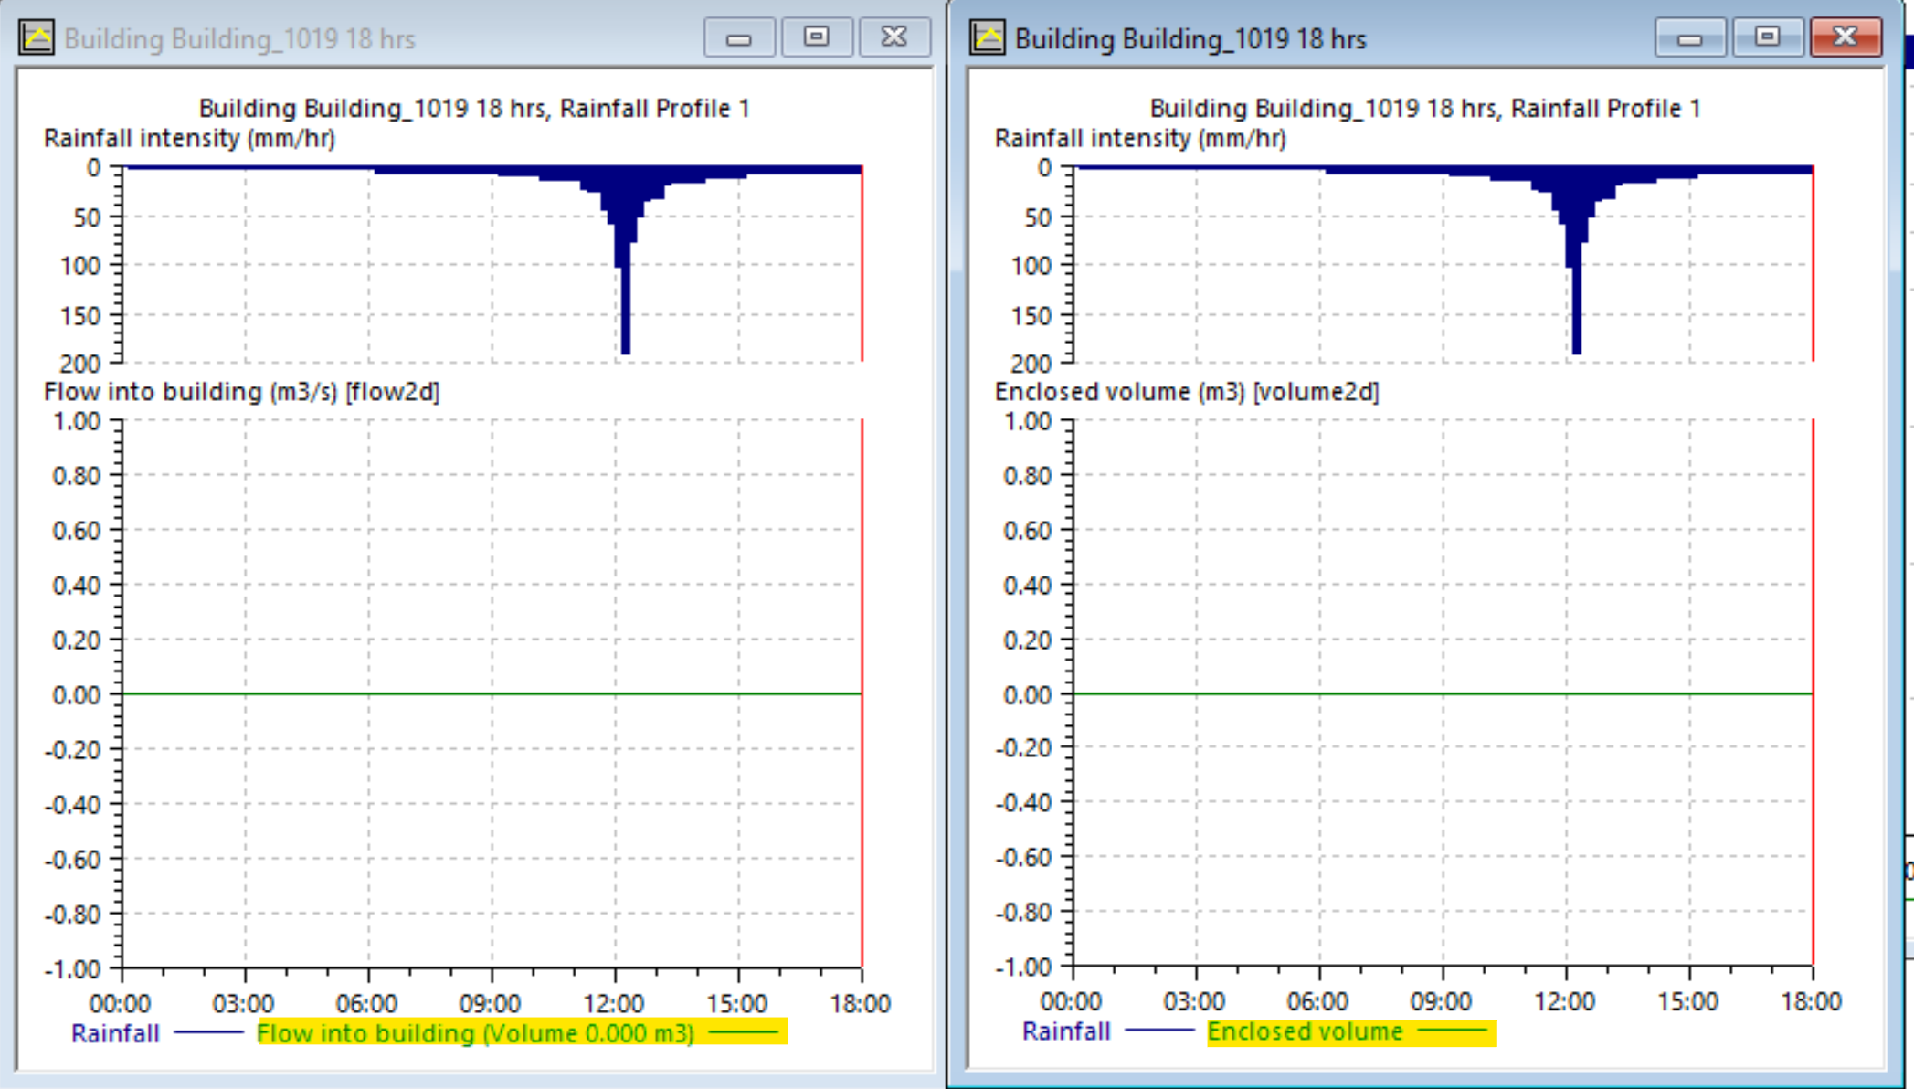Click the graph icon in left window title
This screenshot has width=1914, height=1089.
(x=37, y=38)
